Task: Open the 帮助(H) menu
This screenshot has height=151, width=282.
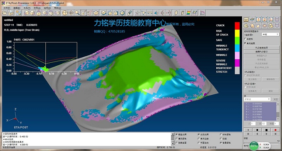Action: pyautogui.click(x=58, y=8)
